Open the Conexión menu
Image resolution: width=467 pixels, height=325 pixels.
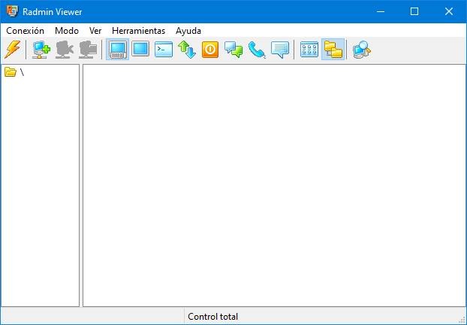pyautogui.click(x=25, y=31)
